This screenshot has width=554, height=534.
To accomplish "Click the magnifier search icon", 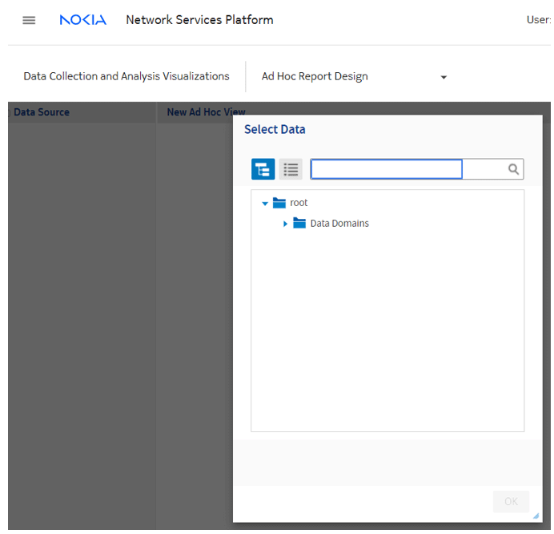I will coord(513,169).
